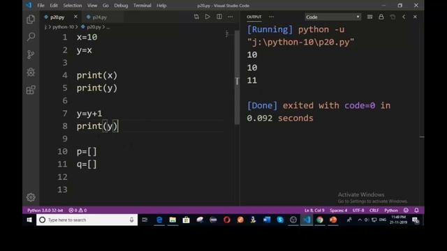Run the code with the play button
Screen dimensions: 447x251
(x=207, y=17)
